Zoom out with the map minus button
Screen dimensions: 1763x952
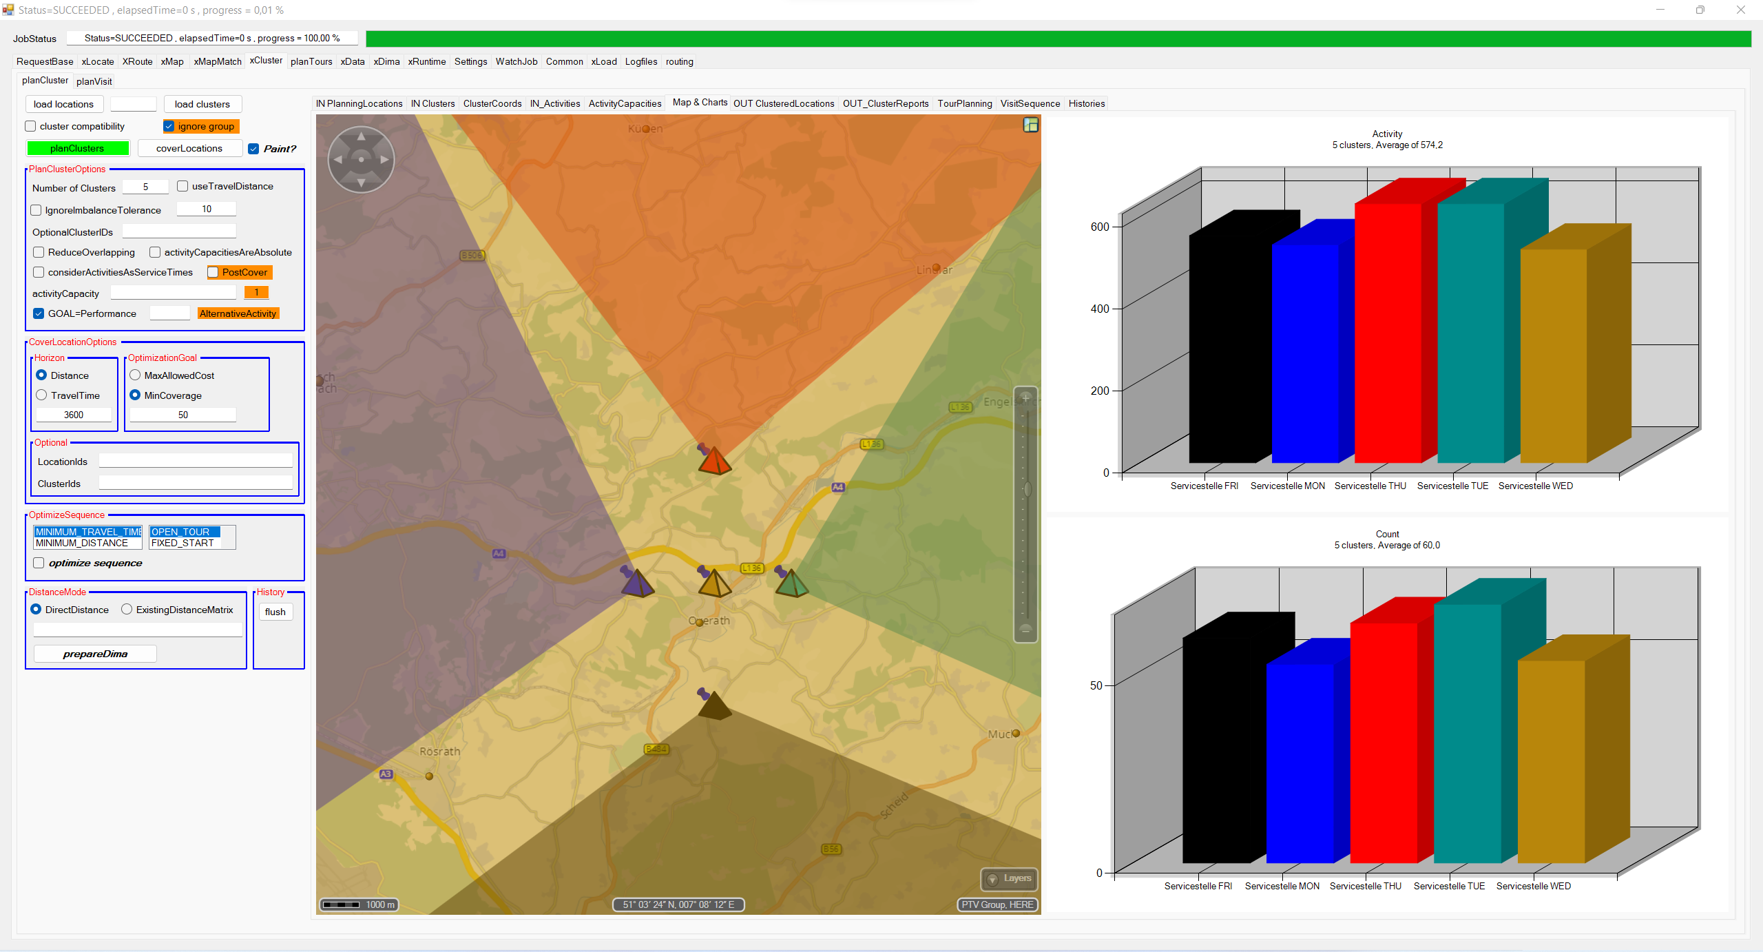click(1025, 630)
